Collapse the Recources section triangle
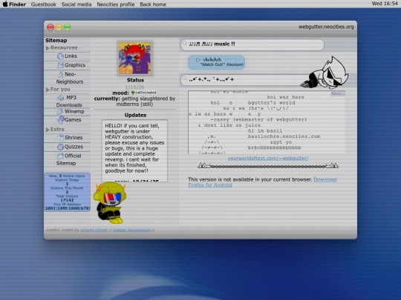The width and height of the screenshot is (401, 300). tap(48, 48)
